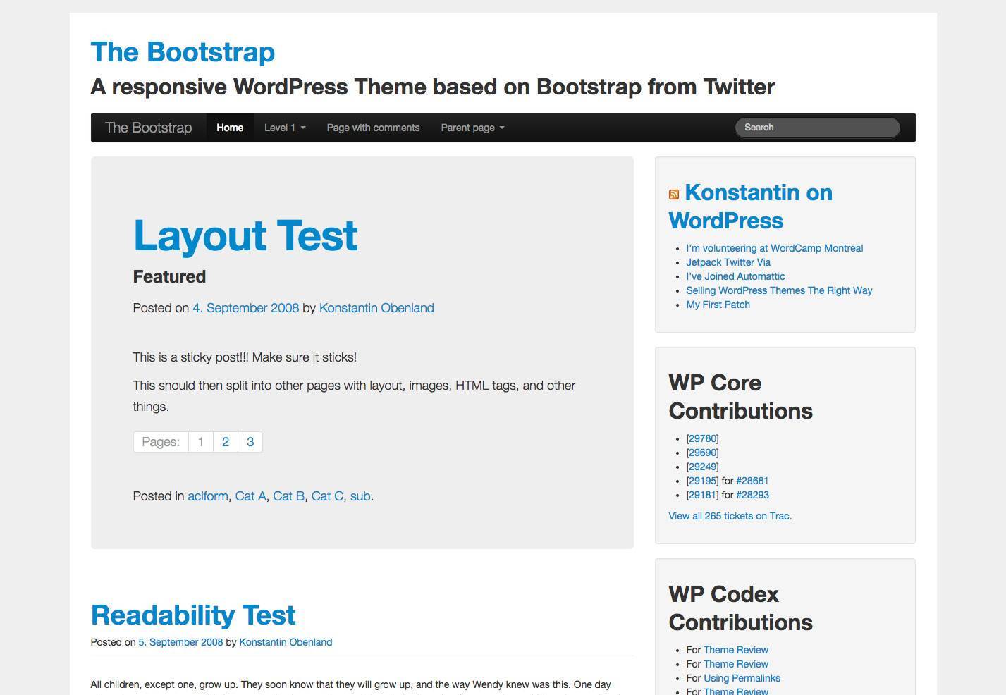Viewport: 1006px width, 695px height.
Task: Select page 1 in the Pages pagination
Action: (x=201, y=442)
